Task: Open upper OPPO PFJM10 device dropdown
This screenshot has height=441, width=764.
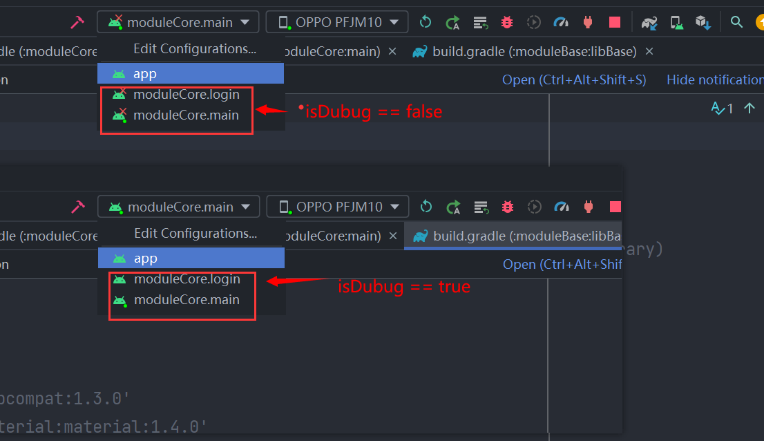Action: [336, 22]
